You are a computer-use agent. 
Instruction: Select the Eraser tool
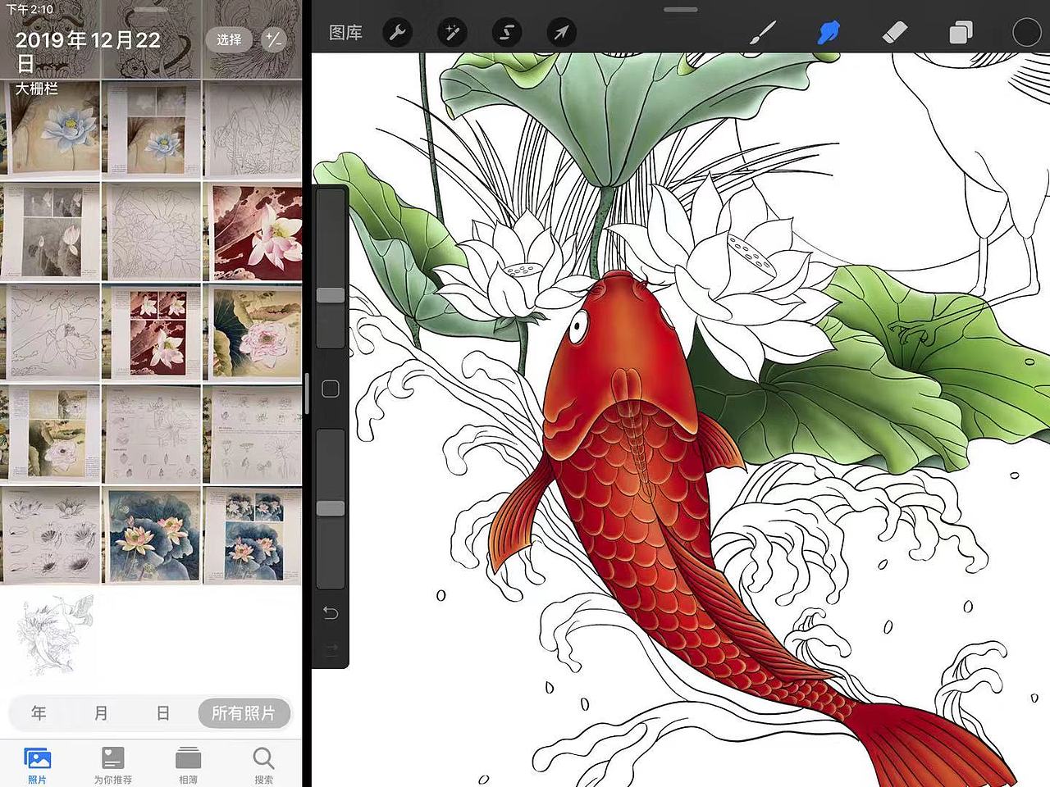(895, 33)
